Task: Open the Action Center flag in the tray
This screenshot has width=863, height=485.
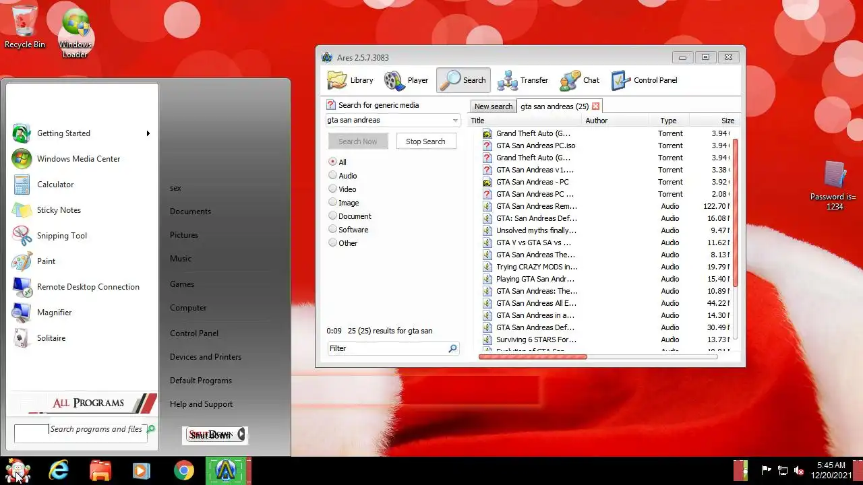Action: pos(766,470)
